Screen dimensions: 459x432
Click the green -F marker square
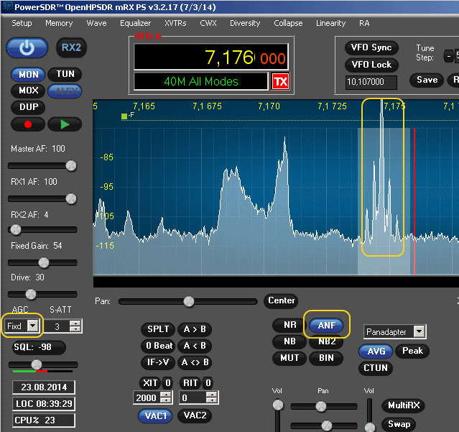point(124,116)
